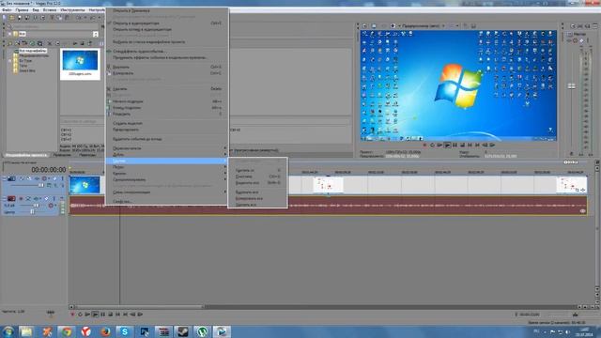This screenshot has height=338, width=601.
Task: Choose Select All with Shift+G in submenu
Action: point(257,183)
